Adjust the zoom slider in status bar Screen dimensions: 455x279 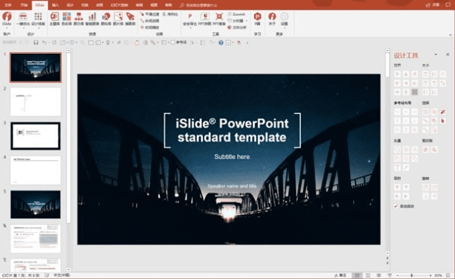[x=411, y=275]
